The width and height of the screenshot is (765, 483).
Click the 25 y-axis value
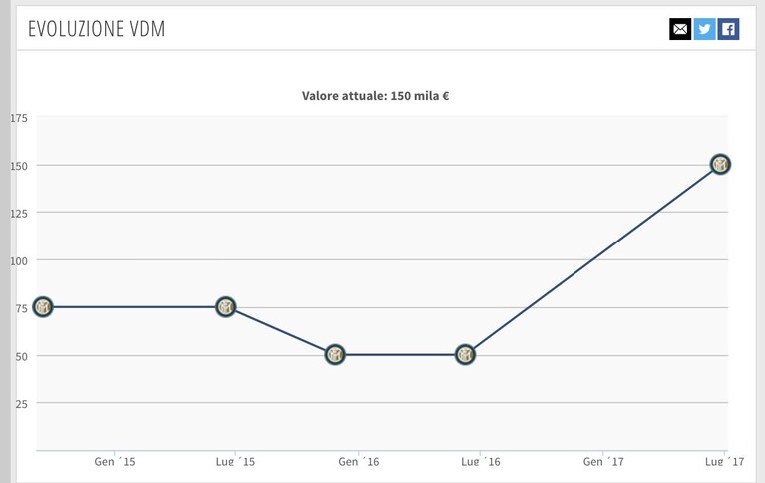pyautogui.click(x=22, y=404)
